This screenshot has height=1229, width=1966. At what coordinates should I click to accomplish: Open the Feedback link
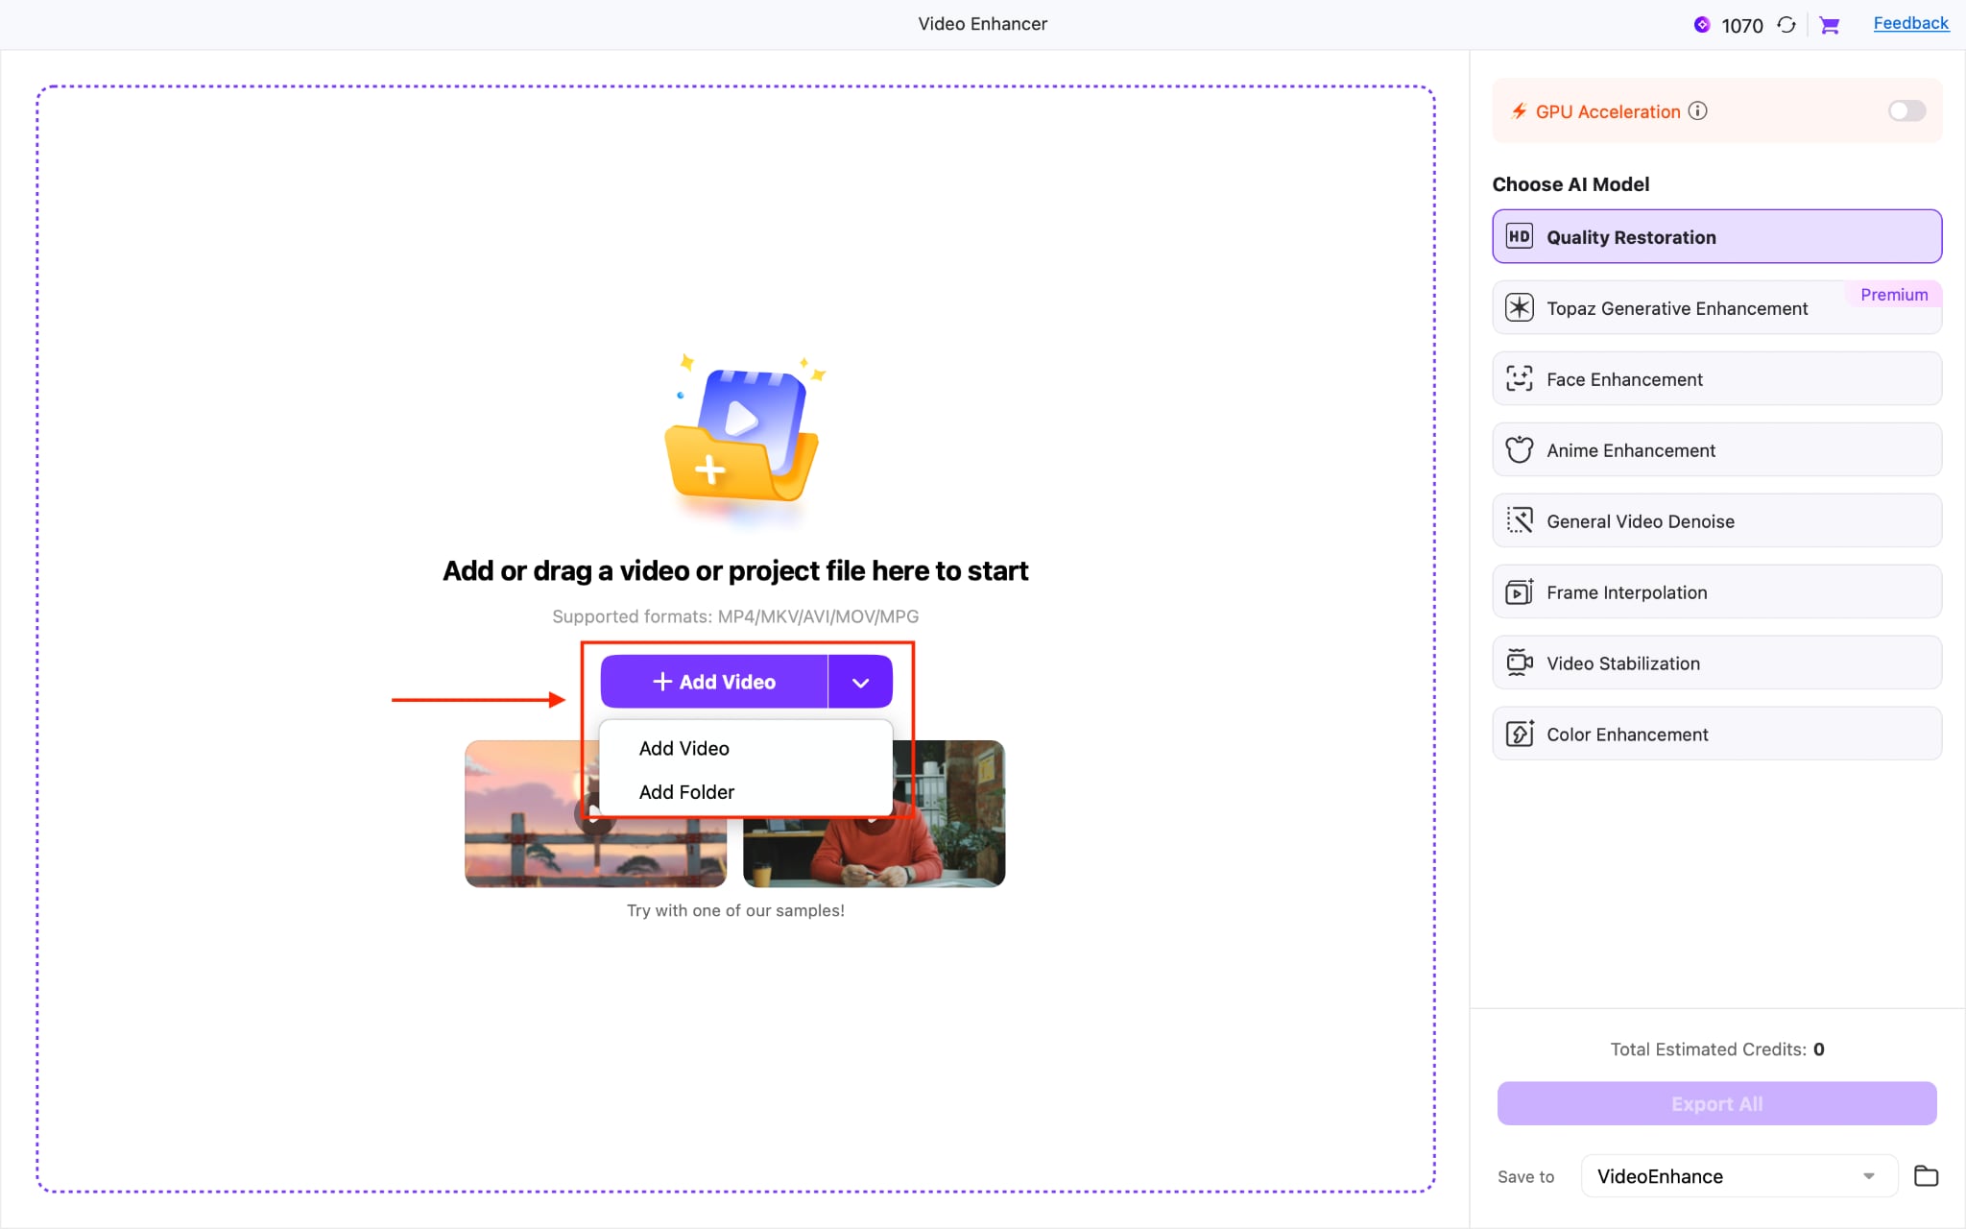click(x=1909, y=22)
